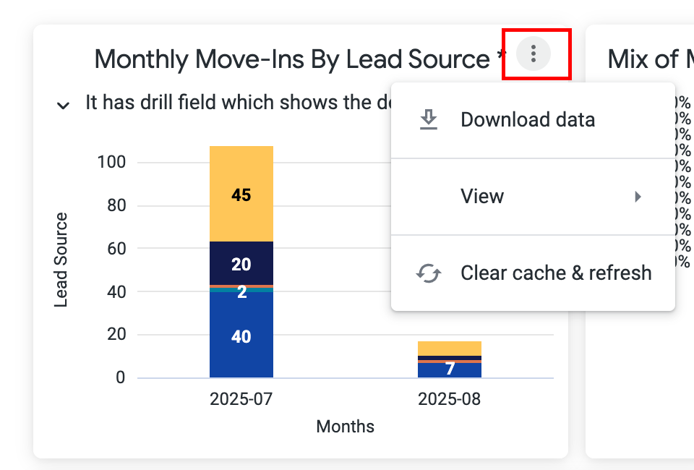Open the View menu entry
This screenshot has width=694, height=470.
click(482, 197)
